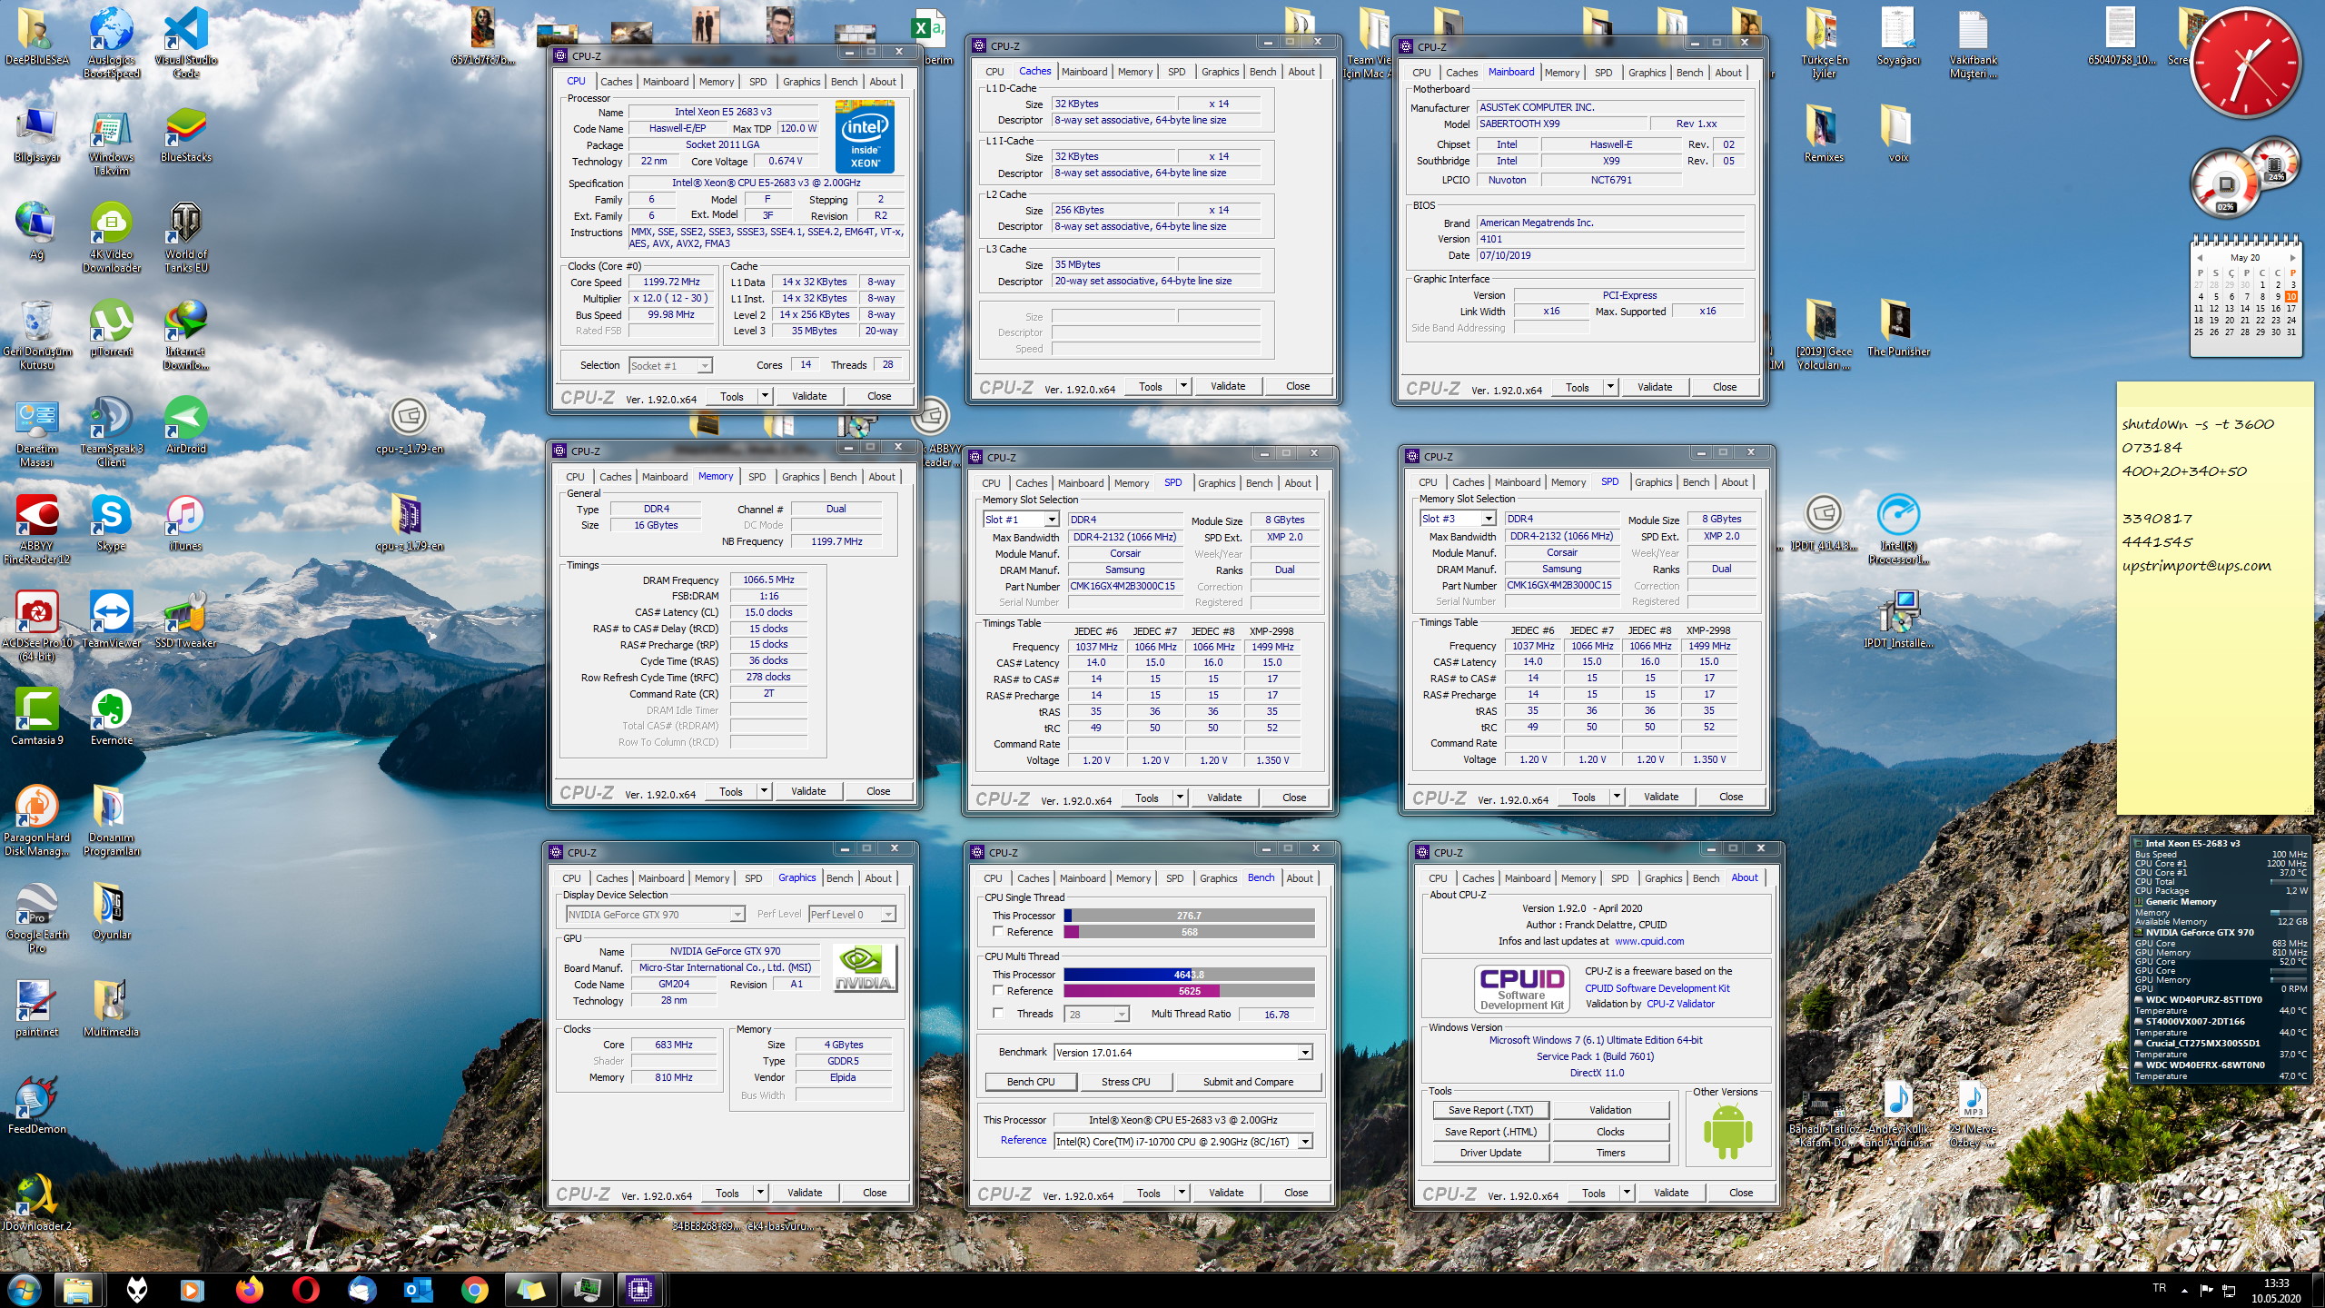Expand Tools arrow in the About CPU-Z window
The width and height of the screenshot is (2325, 1308).
click(1627, 1193)
